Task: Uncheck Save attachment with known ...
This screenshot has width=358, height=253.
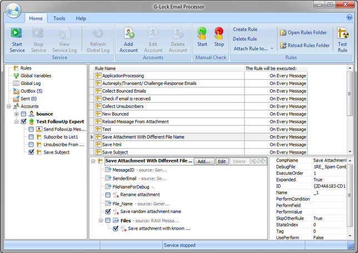Action: coord(116,229)
